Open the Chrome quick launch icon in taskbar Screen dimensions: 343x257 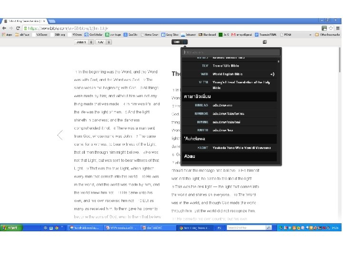57,227
